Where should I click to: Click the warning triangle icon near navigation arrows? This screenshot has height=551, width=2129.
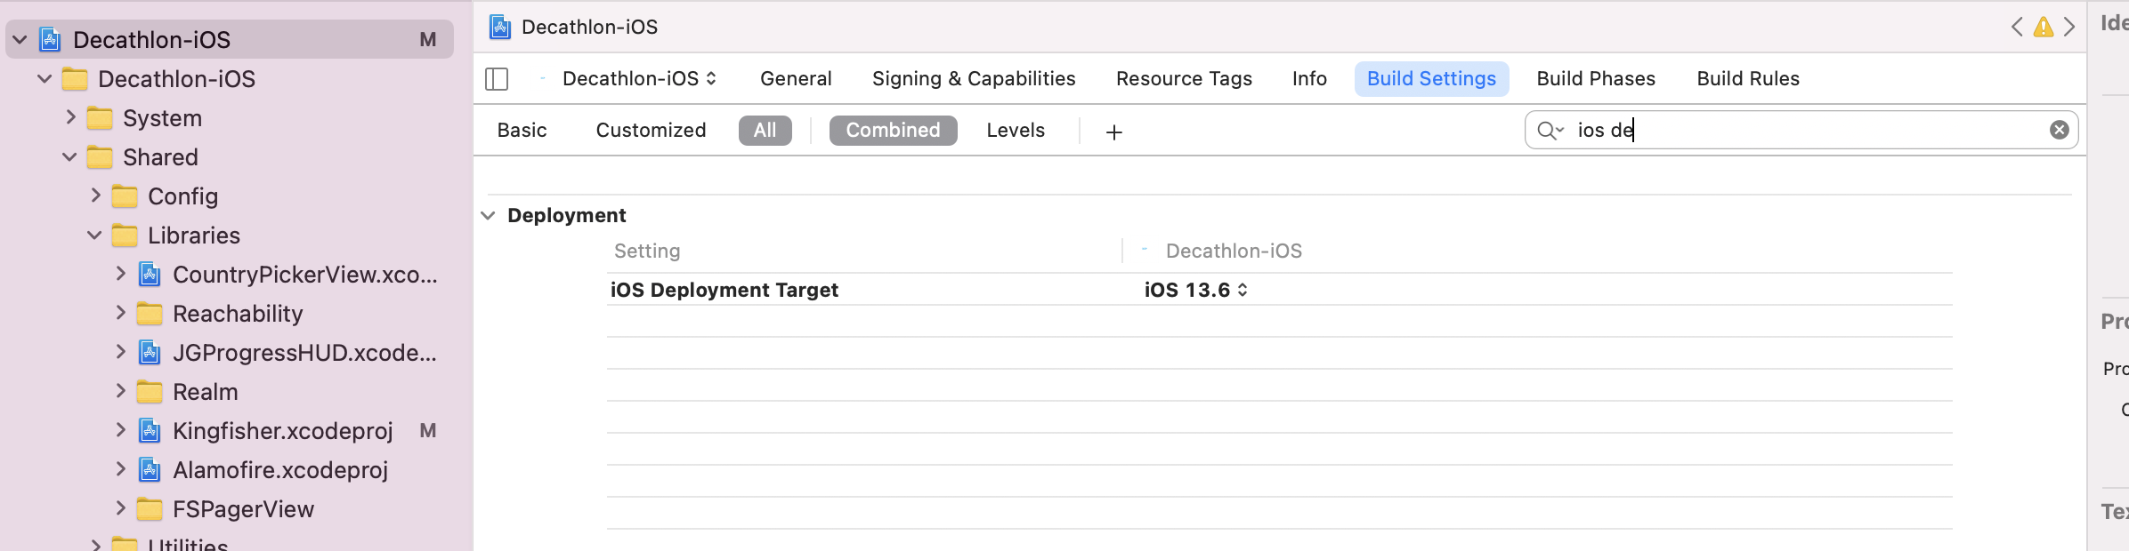pyautogui.click(x=2044, y=28)
